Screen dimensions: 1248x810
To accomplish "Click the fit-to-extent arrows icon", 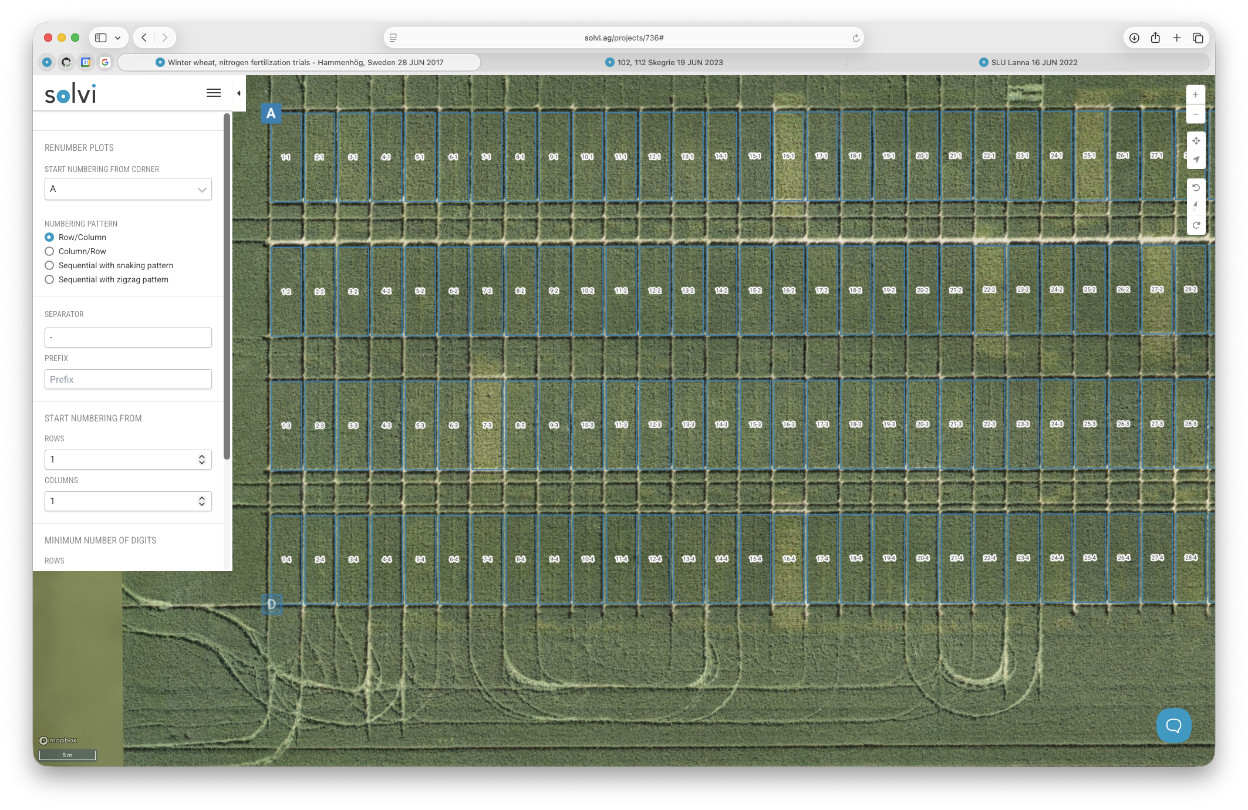I will tap(1196, 141).
